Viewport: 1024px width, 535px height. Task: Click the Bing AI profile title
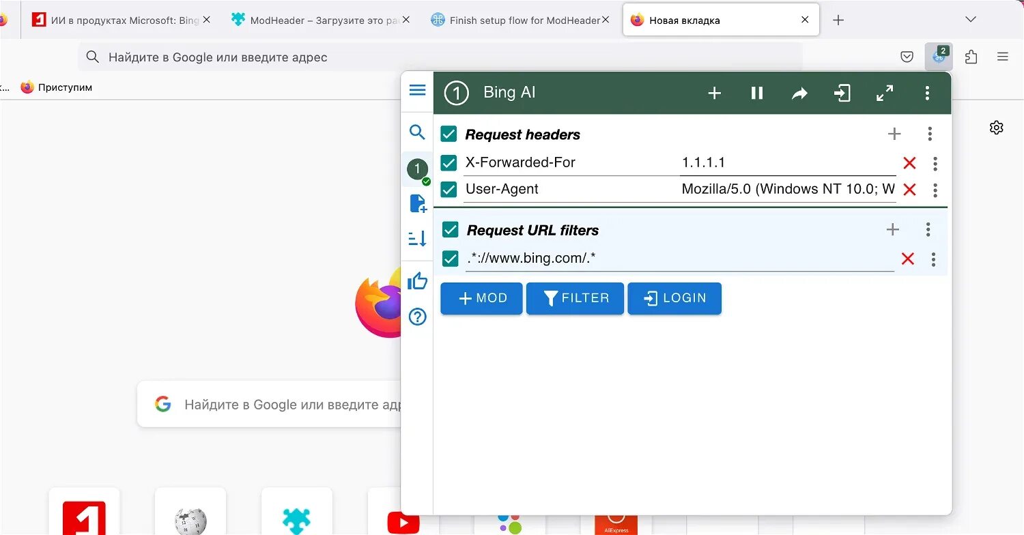[509, 93]
